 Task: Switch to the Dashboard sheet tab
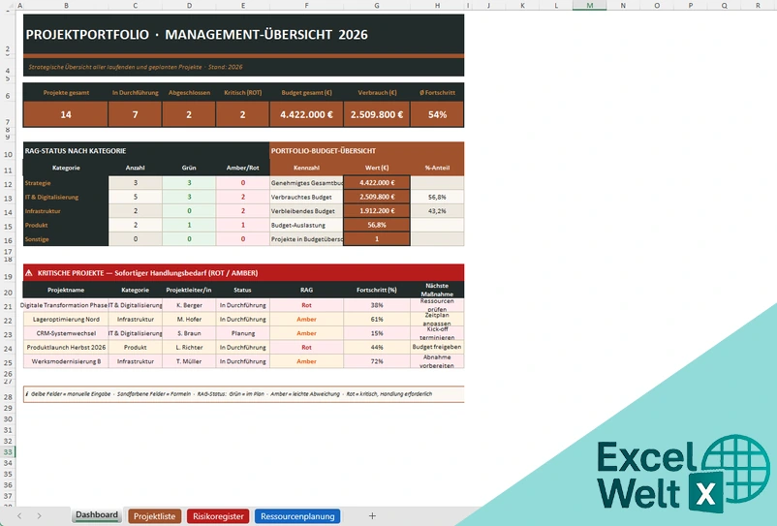pos(97,515)
